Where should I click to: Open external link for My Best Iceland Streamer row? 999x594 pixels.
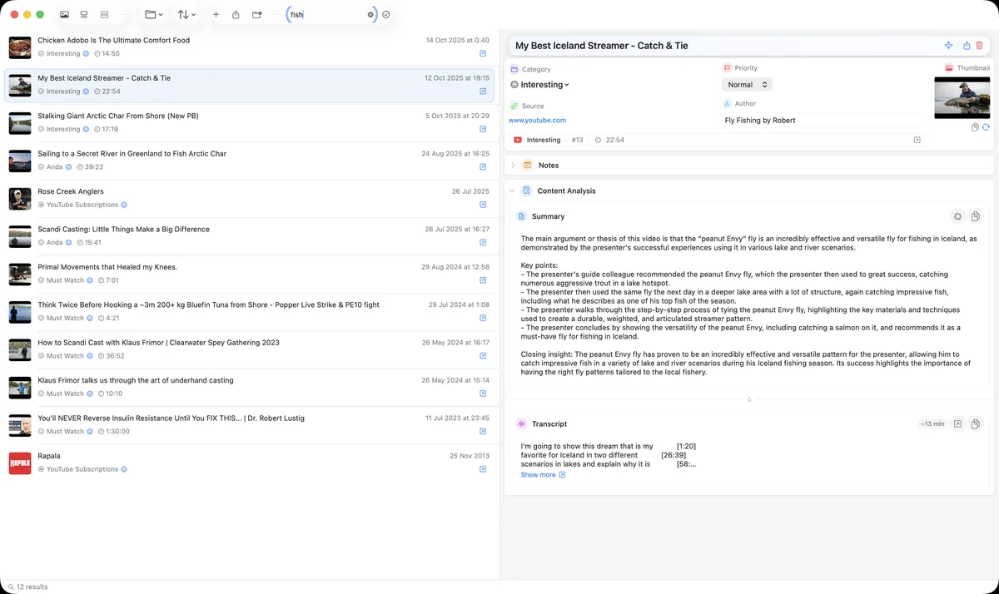pyautogui.click(x=483, y=92)
